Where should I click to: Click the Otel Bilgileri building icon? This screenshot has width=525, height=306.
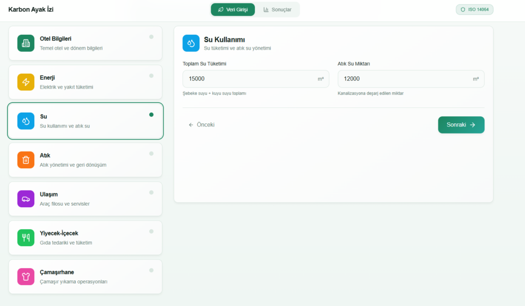click(x=26, y=43)
